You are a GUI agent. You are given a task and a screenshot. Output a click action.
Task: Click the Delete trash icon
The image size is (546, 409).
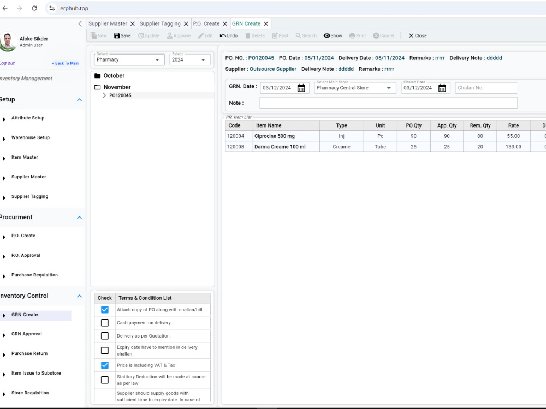coord(248,35)
